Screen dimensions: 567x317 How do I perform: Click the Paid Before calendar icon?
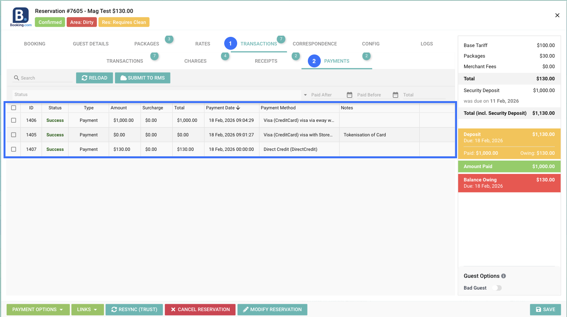coord(395,95)
